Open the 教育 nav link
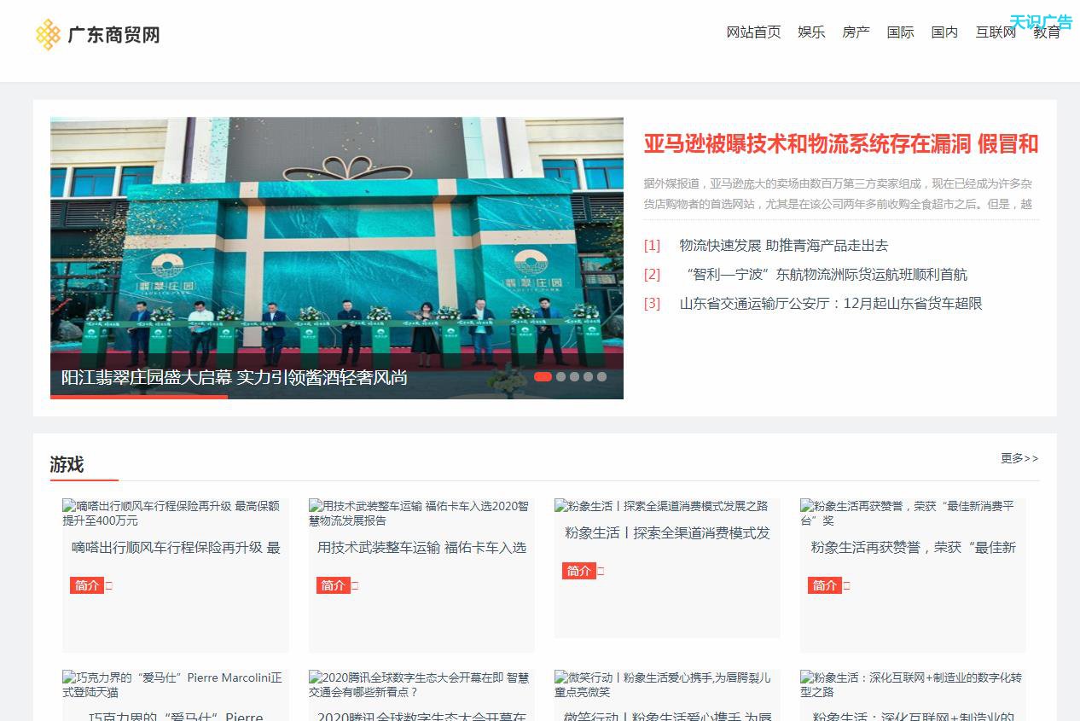Viewport: 1080px width, 721px height. pos(1047,32)
